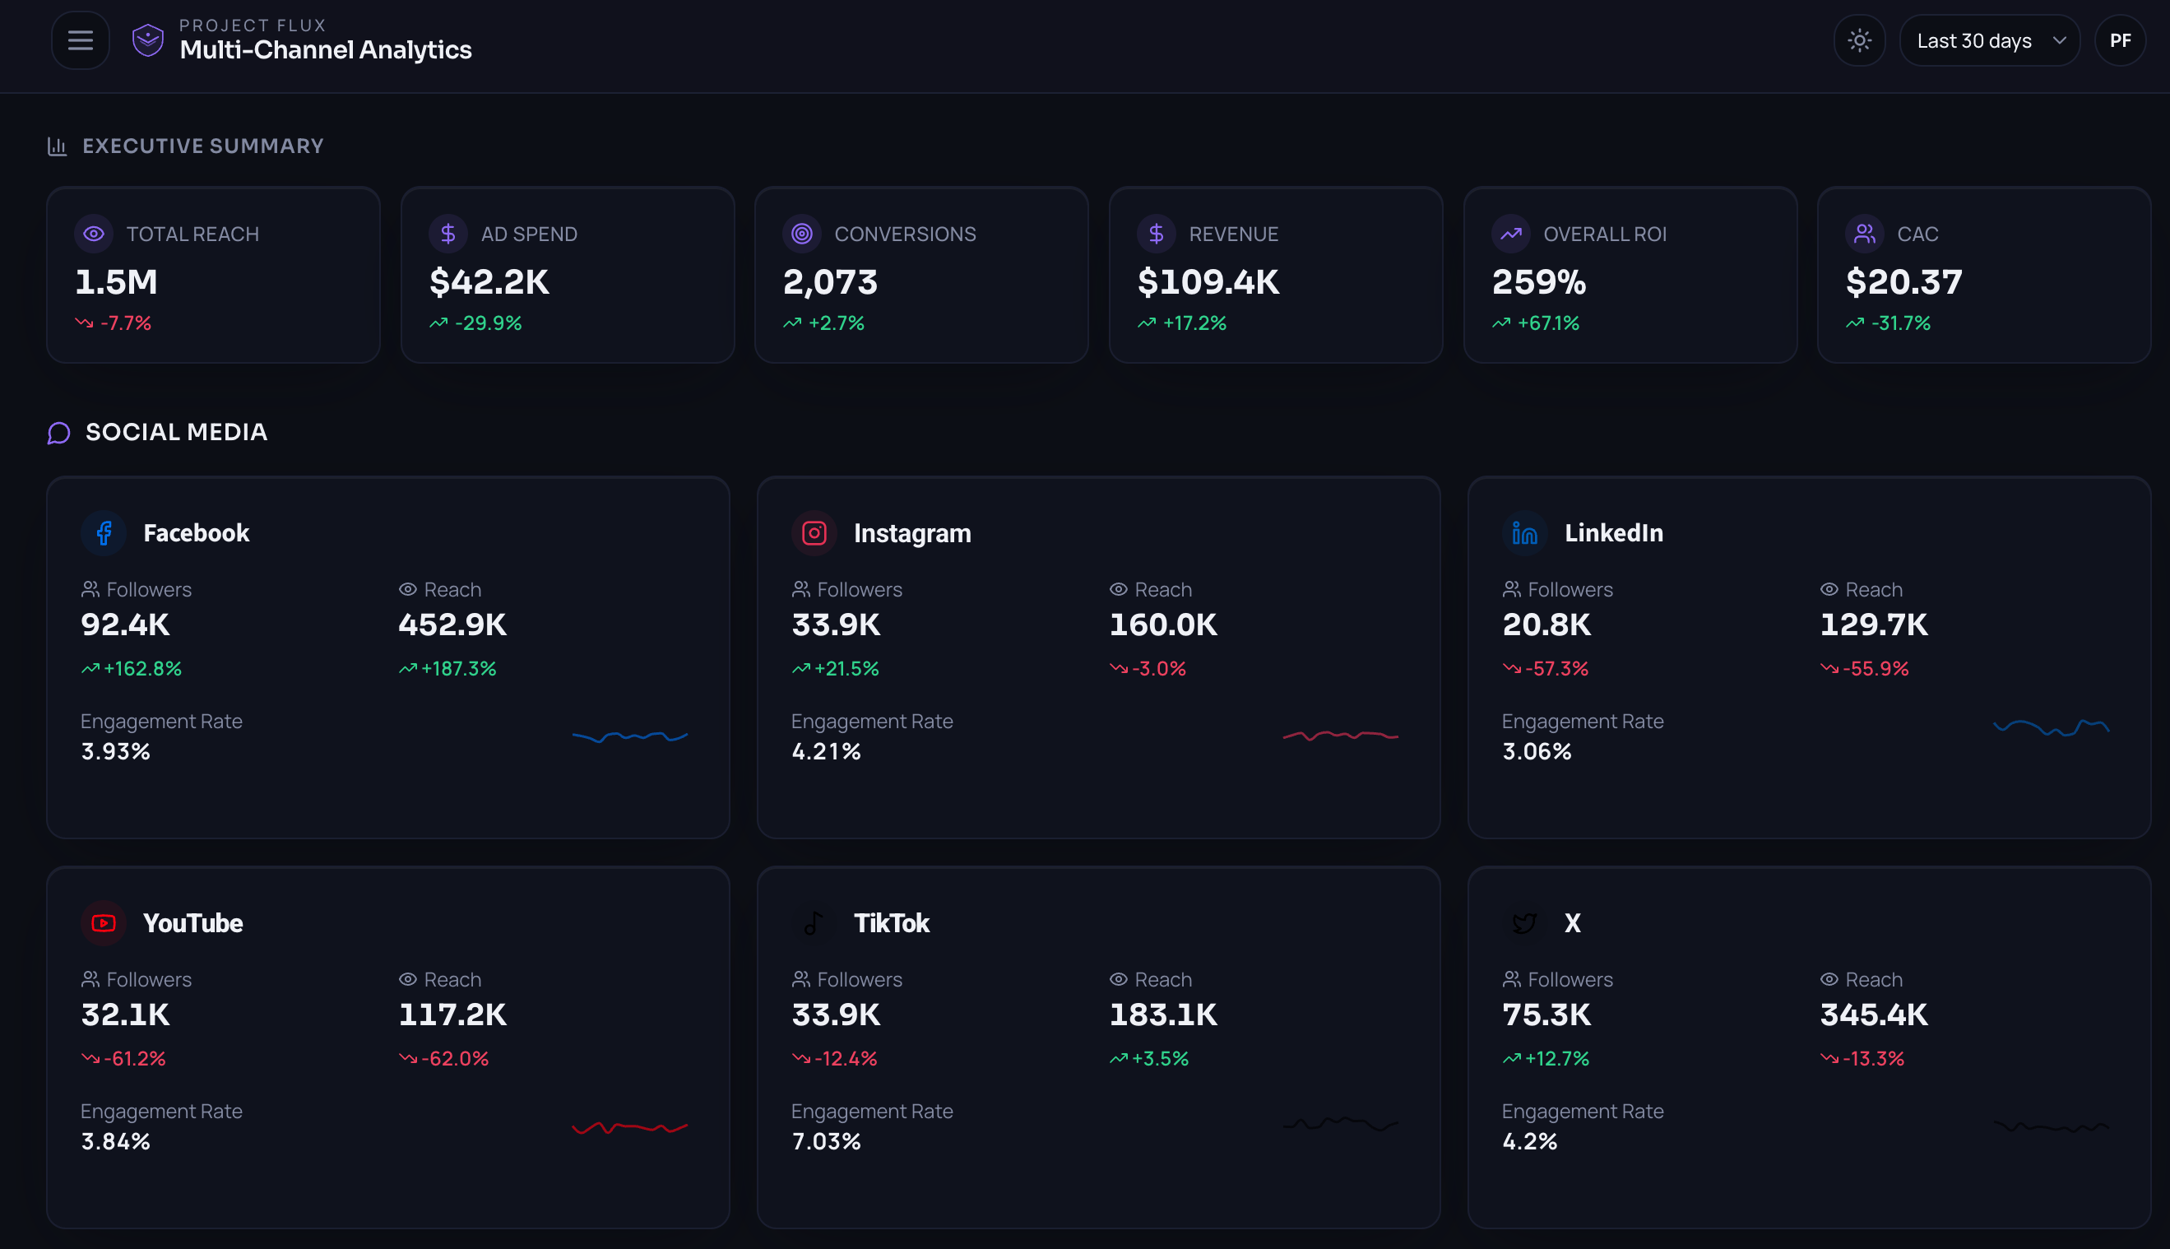Screen dimensions: 2170x1249
Task: Click the Overall ROI value 259%
Action: 1539,282
